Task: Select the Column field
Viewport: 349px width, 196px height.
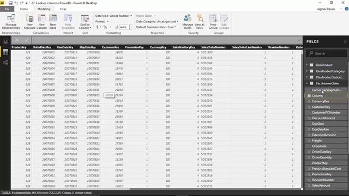Action: pyautogui.click(x=326, y=96)
